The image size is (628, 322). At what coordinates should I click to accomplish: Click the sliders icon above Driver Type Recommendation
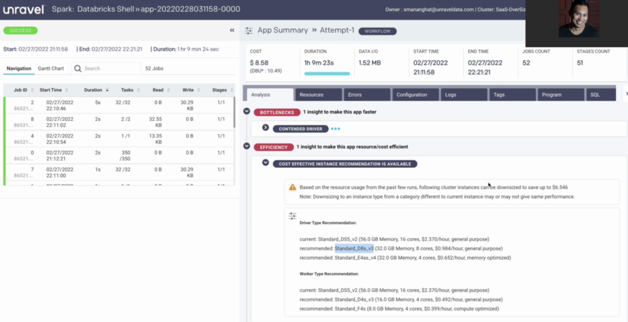point(293,217)
